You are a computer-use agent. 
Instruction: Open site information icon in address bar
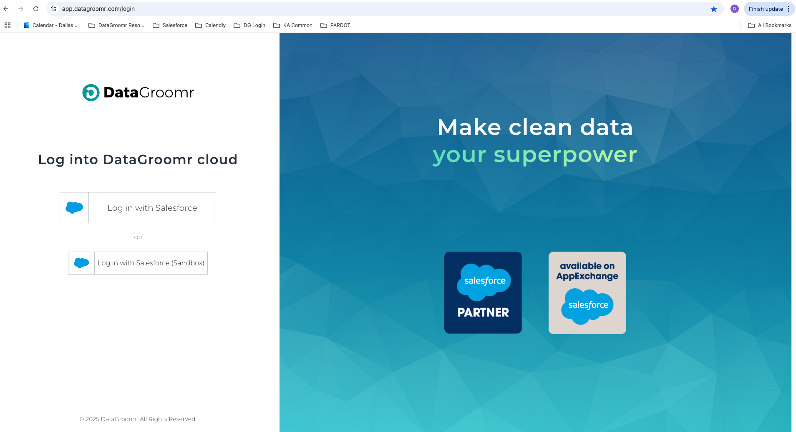pyautogui.click(x=54, y=9)
